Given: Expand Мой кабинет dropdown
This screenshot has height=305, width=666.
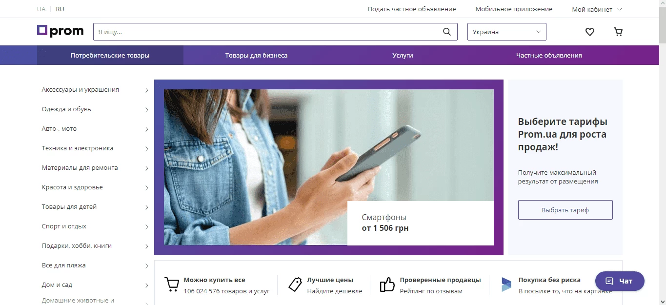Looking at the screenshot, I should click(597, 9).
